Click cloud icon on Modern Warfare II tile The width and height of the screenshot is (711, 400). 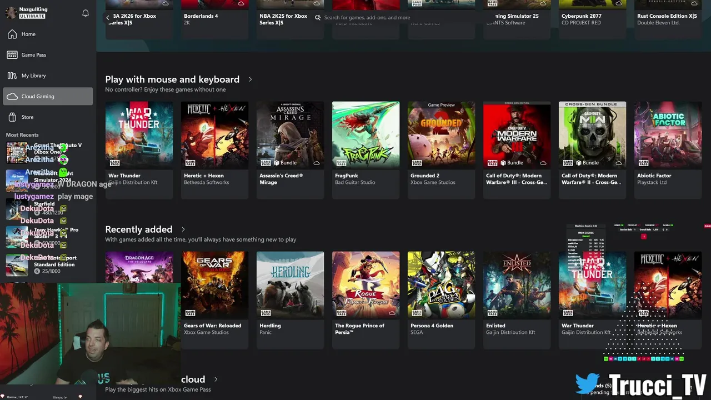pos(619,163)
